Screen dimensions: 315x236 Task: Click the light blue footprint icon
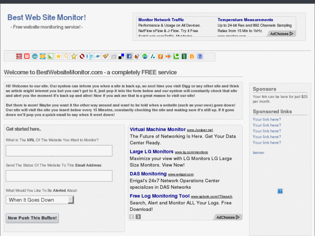tap(90, 56)
